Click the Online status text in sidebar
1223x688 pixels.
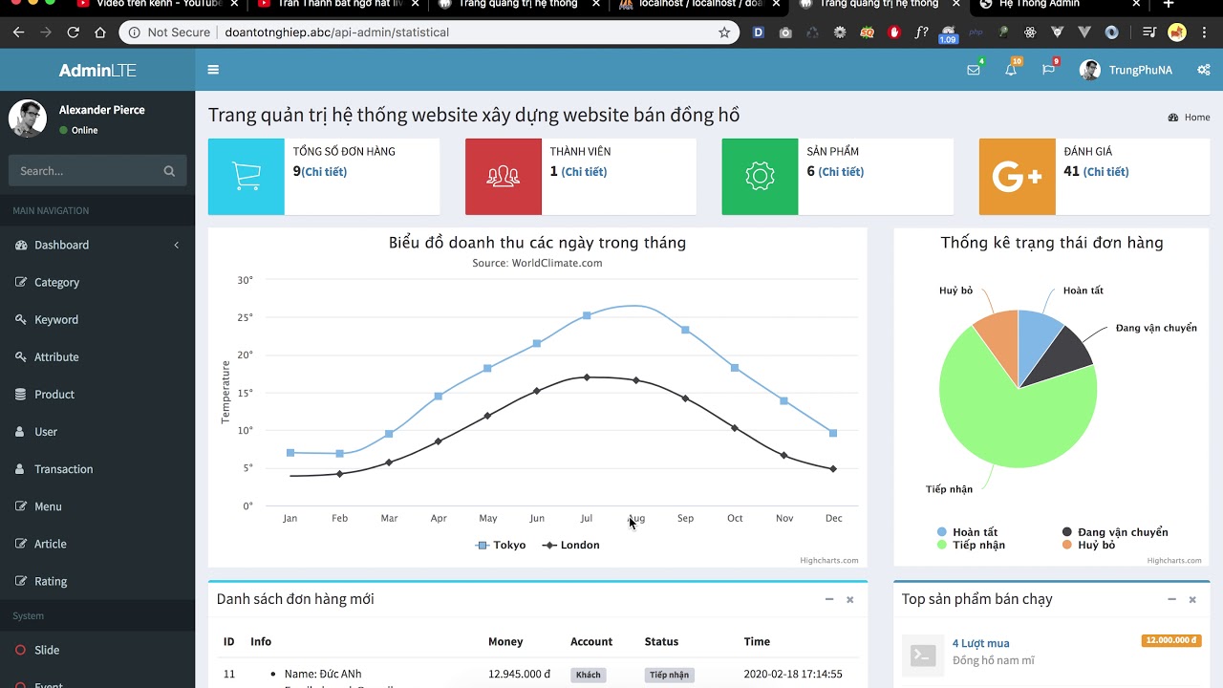84,130
